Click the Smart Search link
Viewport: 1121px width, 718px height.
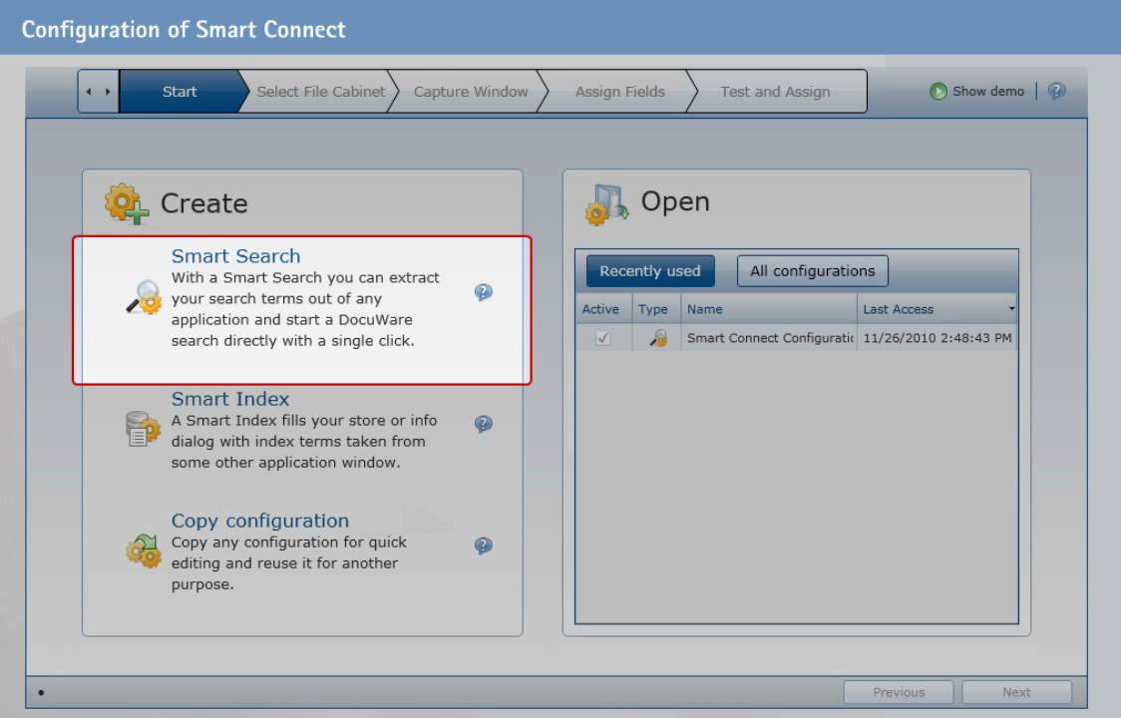point(236,256)
